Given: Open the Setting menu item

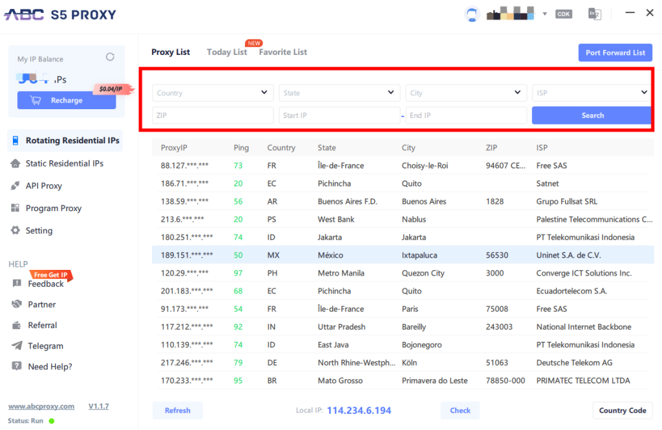Looking at the screenshot, I should point(39,230).
